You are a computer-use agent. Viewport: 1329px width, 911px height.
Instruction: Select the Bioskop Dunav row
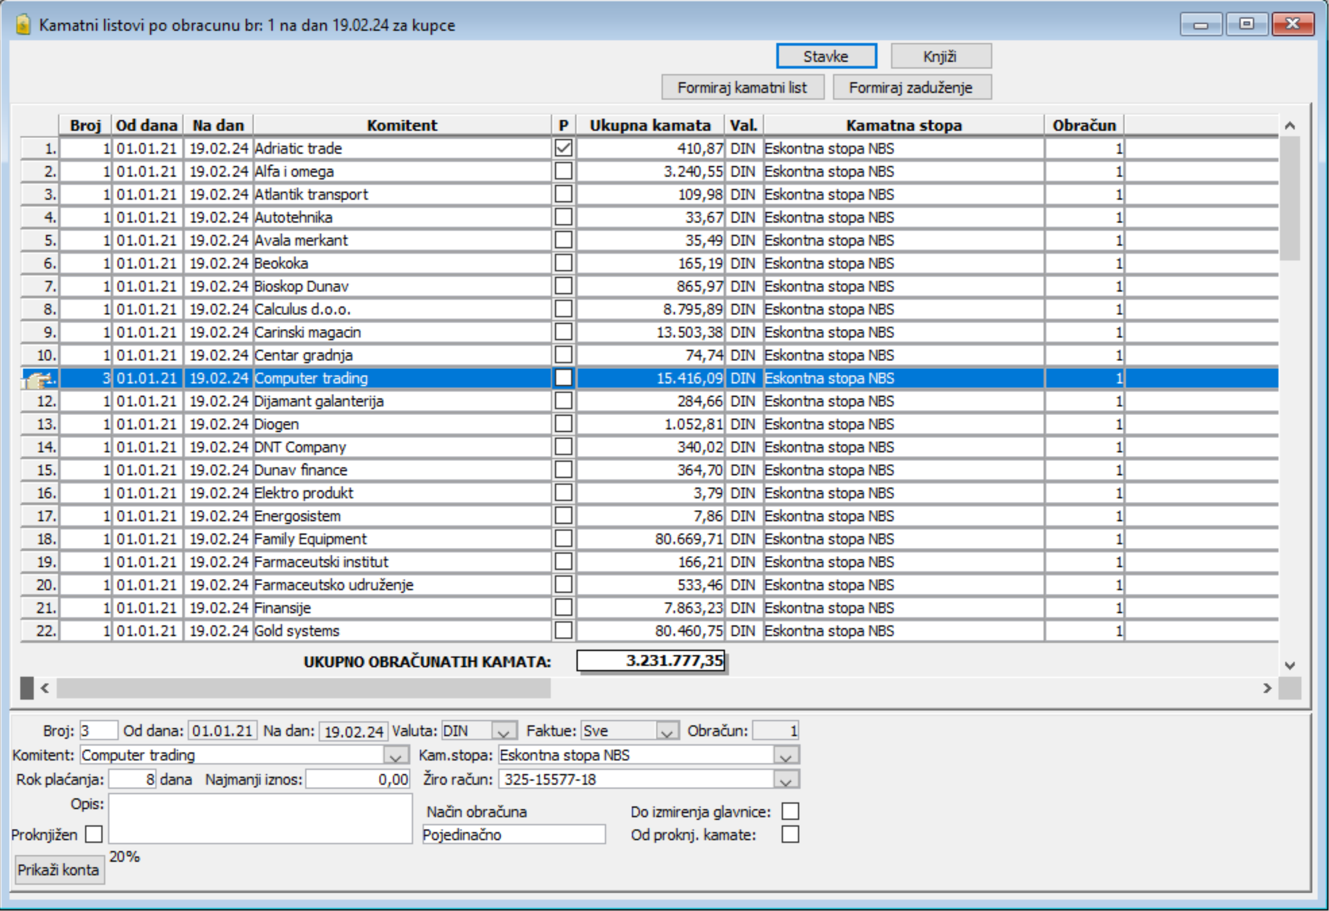click(x=650, y=286)
